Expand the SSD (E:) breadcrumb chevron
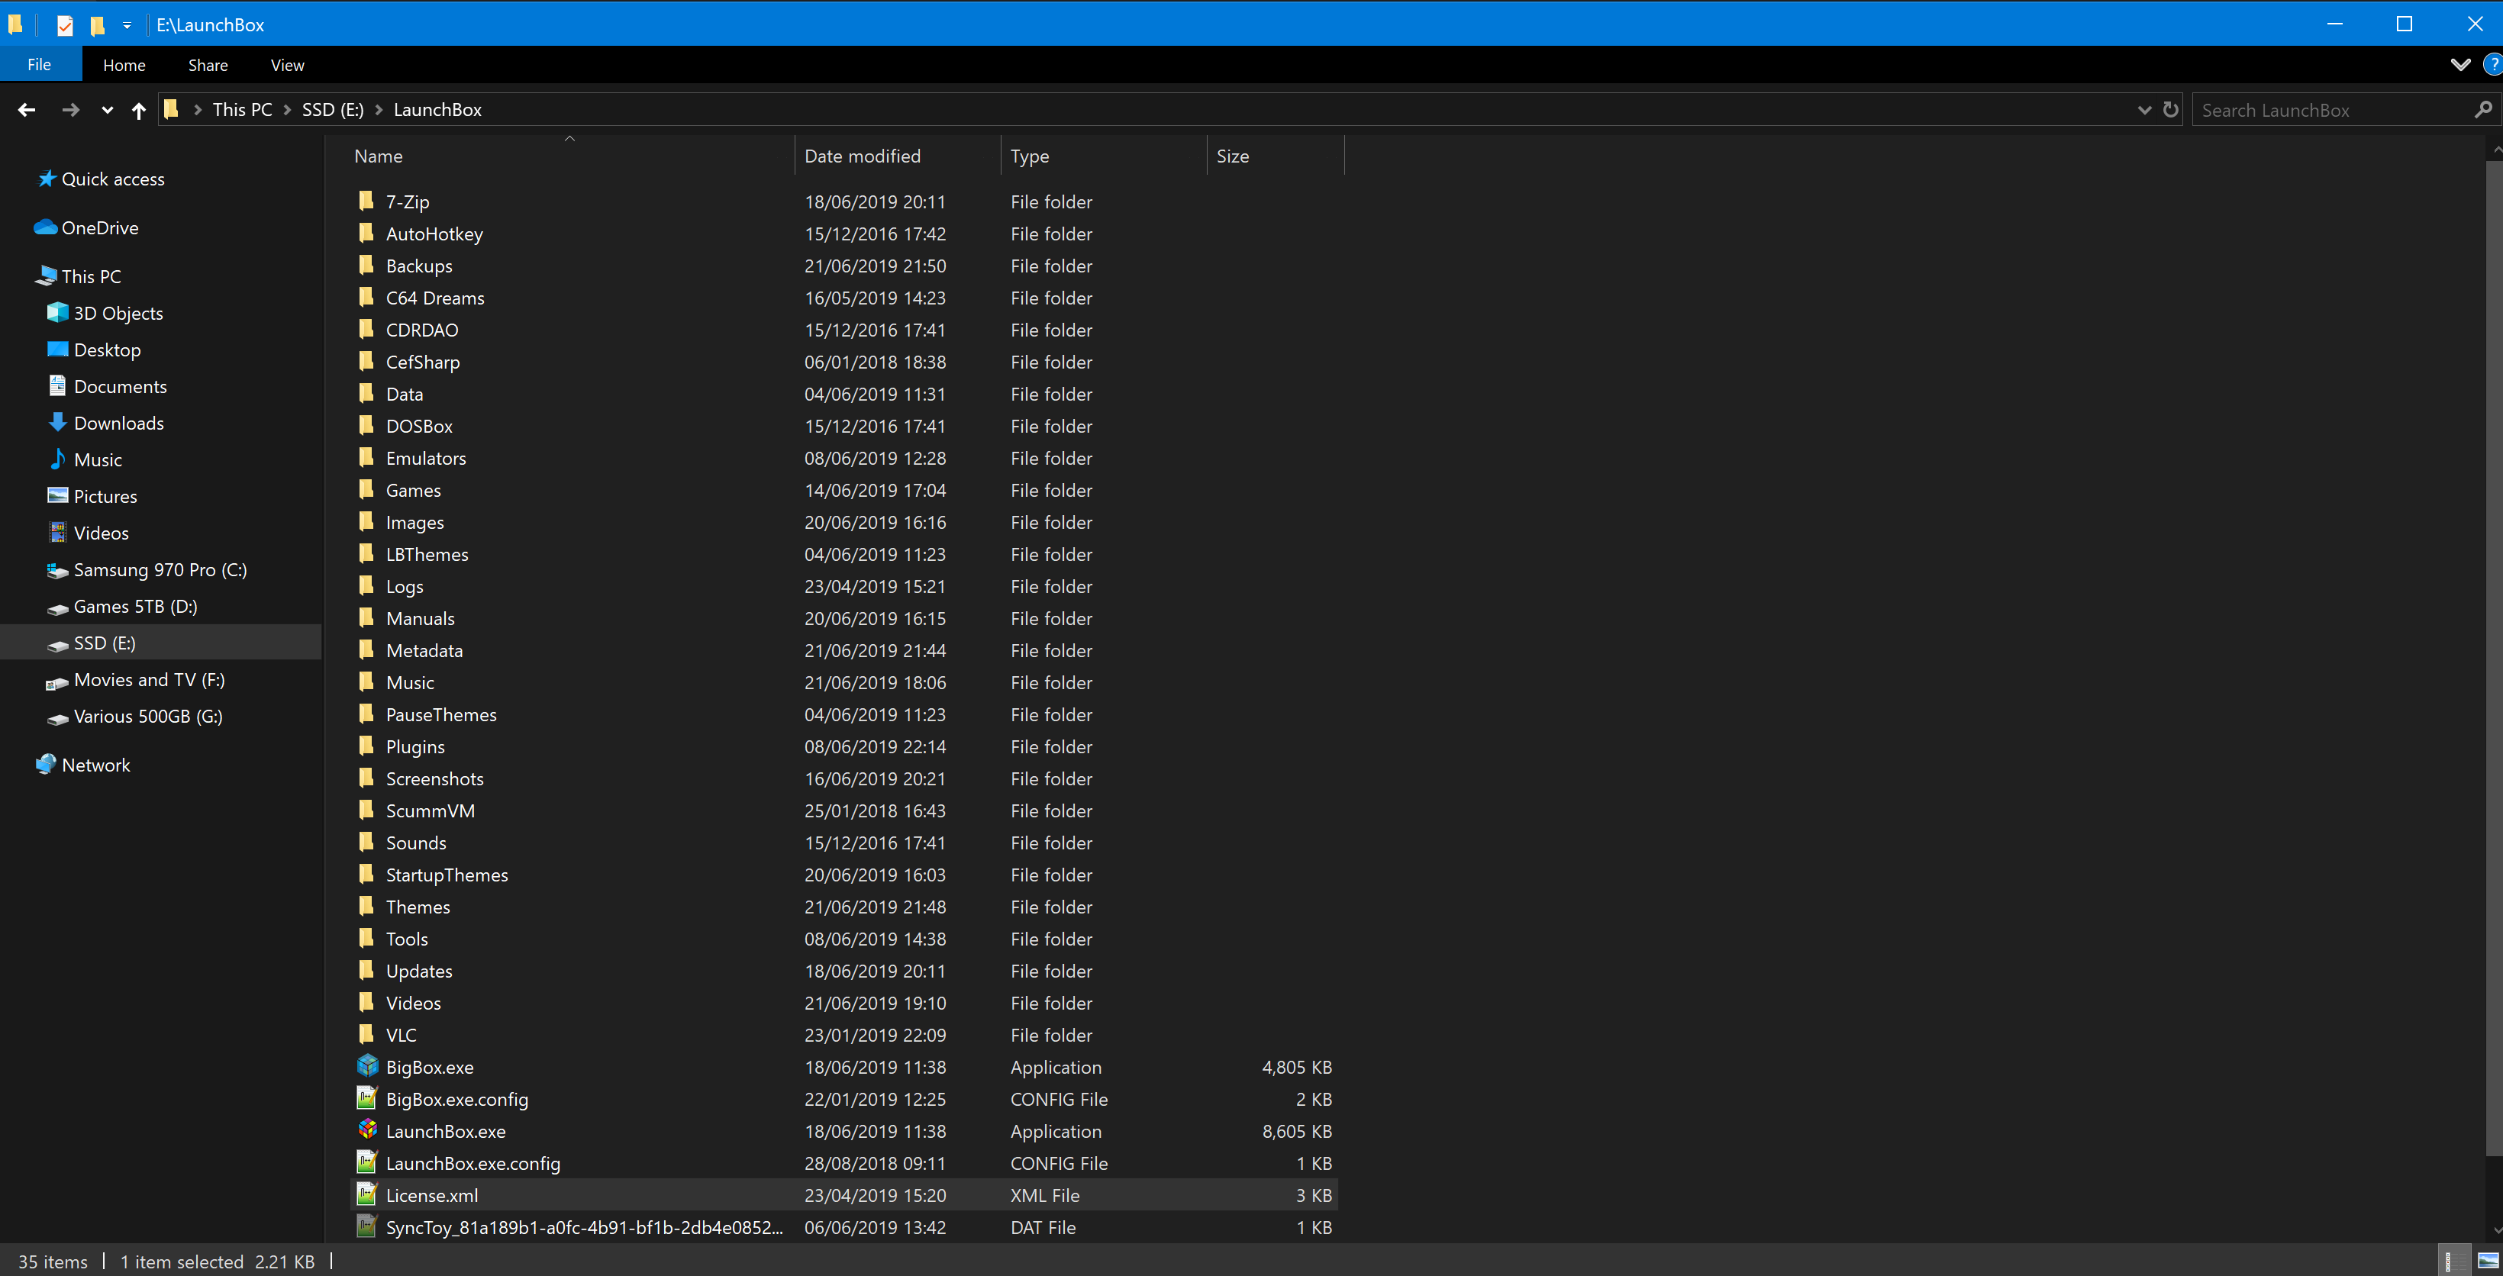The image size is (2503, 1276). (379, 110)
